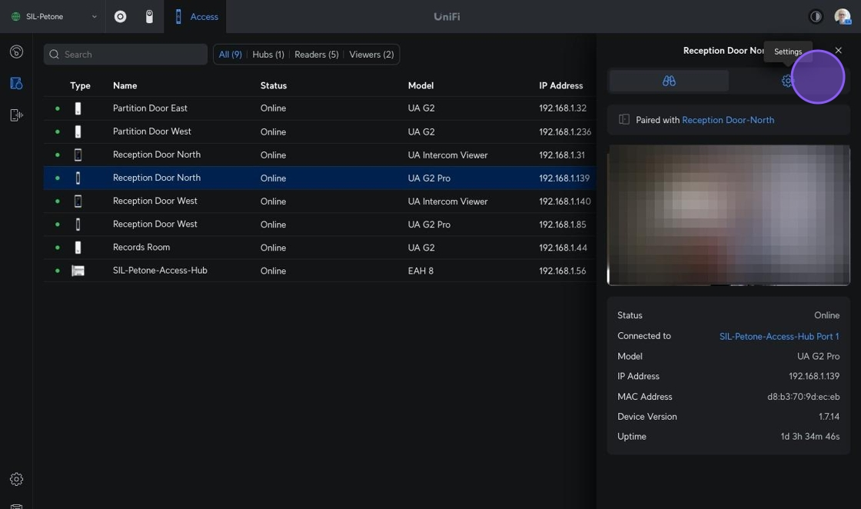Click the blurred camera preview thumbnail
The image size is (861, 509).
click(x=728, y=215)
